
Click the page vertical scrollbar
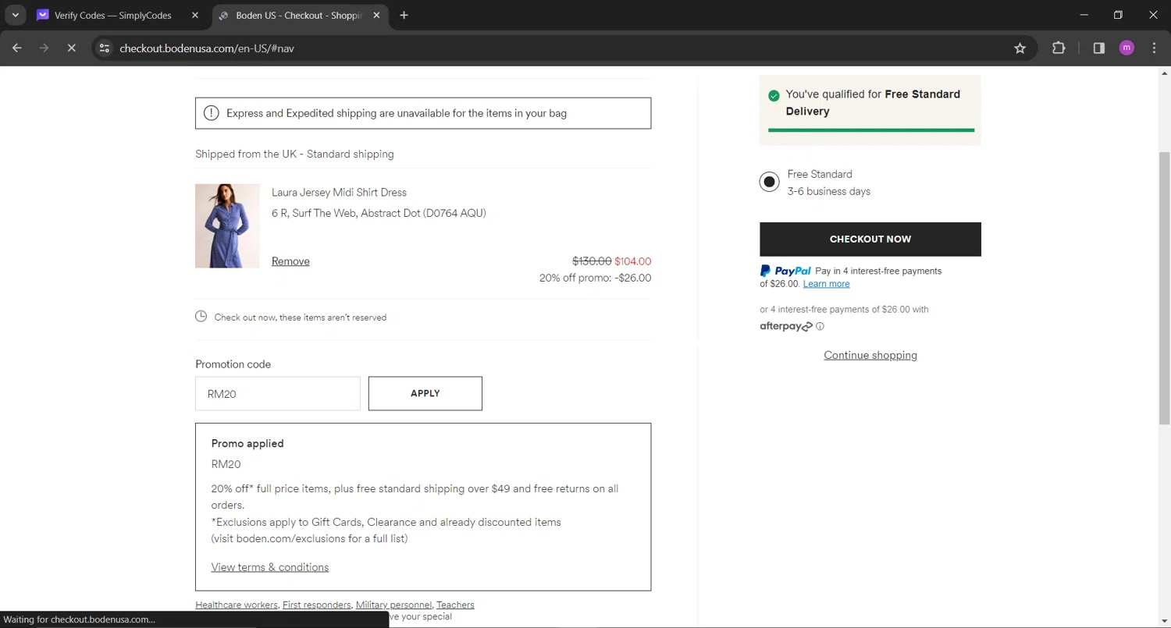pos(1164,289)
